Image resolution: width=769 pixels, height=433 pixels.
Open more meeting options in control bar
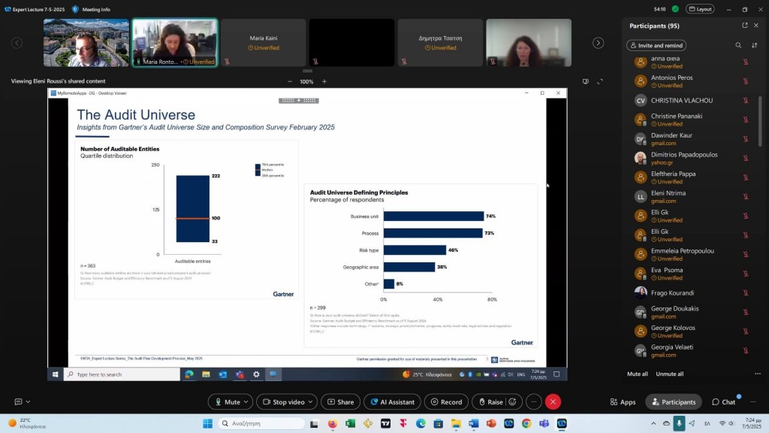(x=534, y=402)
